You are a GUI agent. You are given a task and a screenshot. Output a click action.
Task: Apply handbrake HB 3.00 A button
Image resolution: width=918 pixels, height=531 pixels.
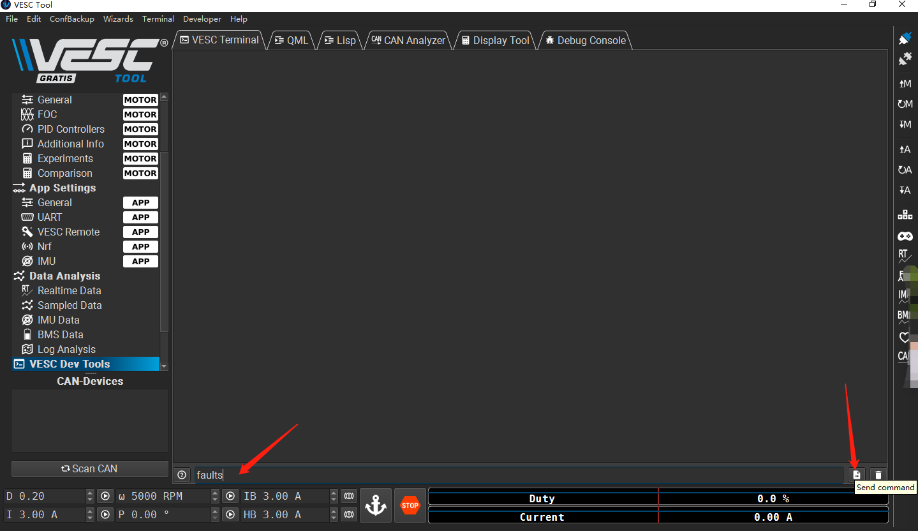[x=348, y=514]
